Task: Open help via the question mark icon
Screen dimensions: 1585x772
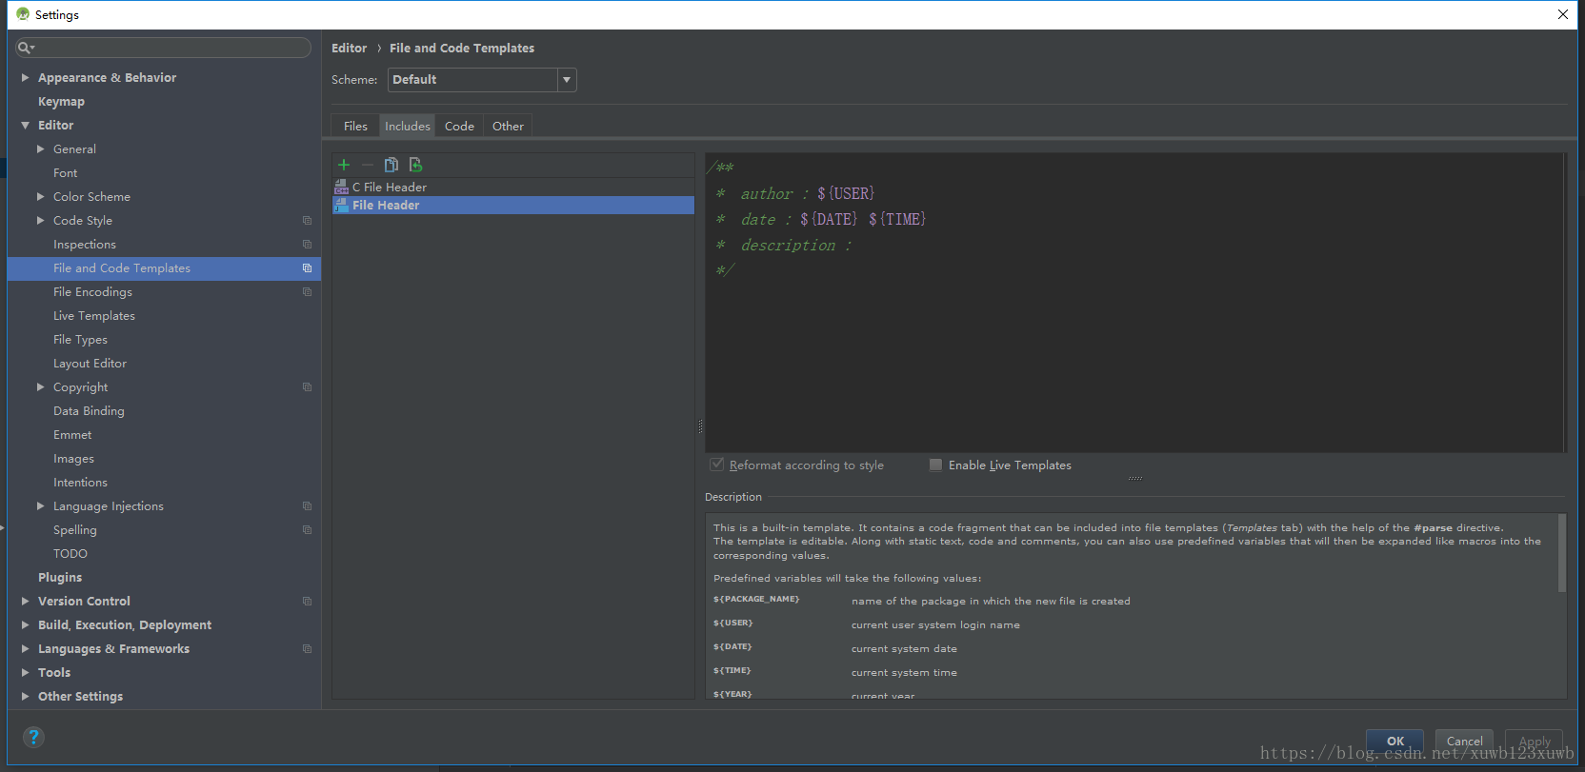Action: (x=33, y=737)
